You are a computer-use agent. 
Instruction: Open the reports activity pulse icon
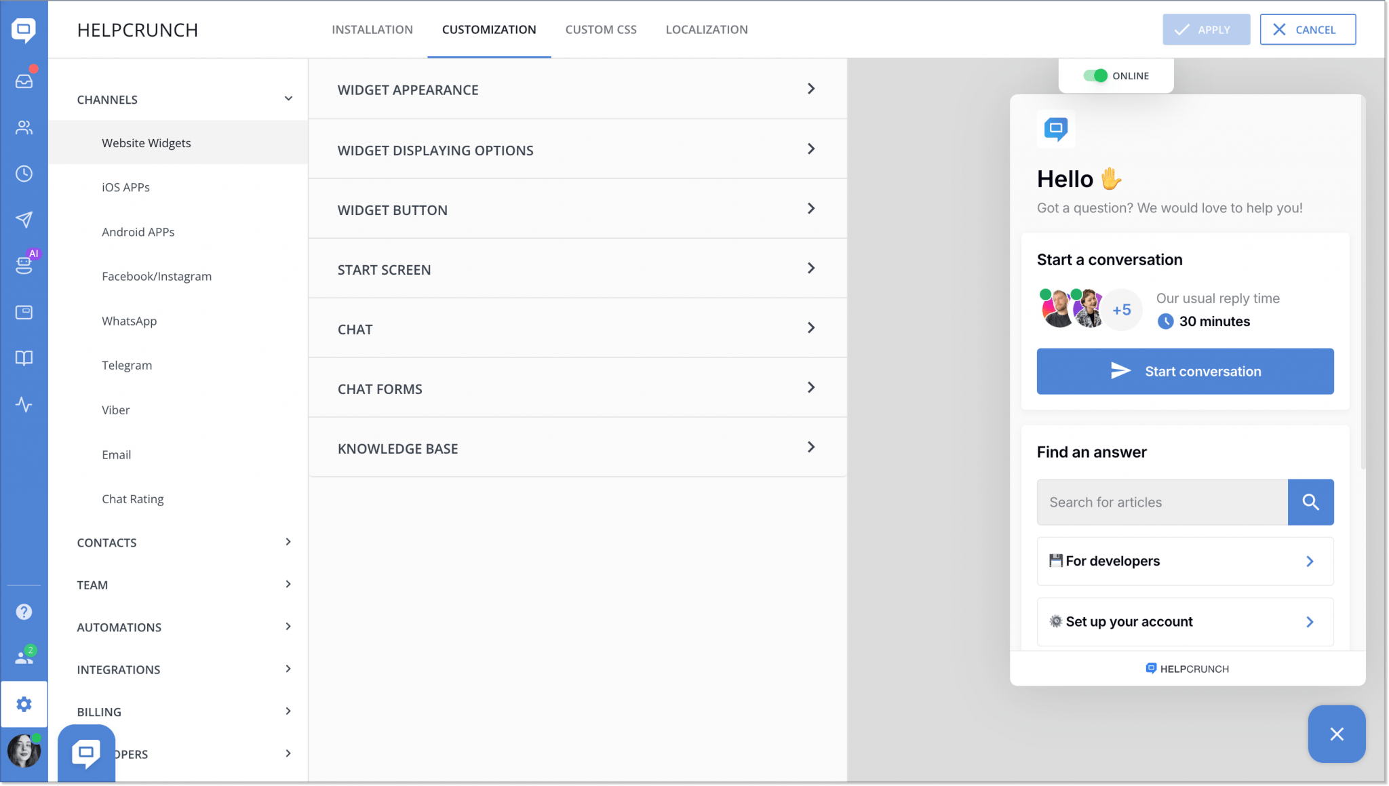tap(24, 405)
